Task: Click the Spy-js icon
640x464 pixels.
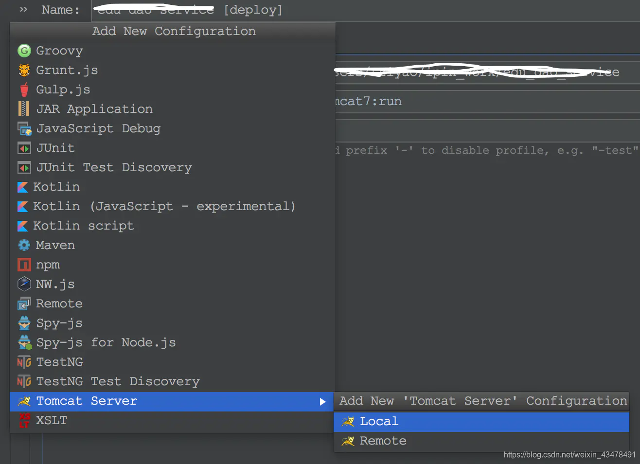Action: pyautogui.click(x=24, y=323)
